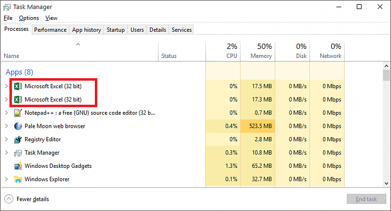Open the Services tab
Viewport: 391px width, 211px height.
(181, 30)
